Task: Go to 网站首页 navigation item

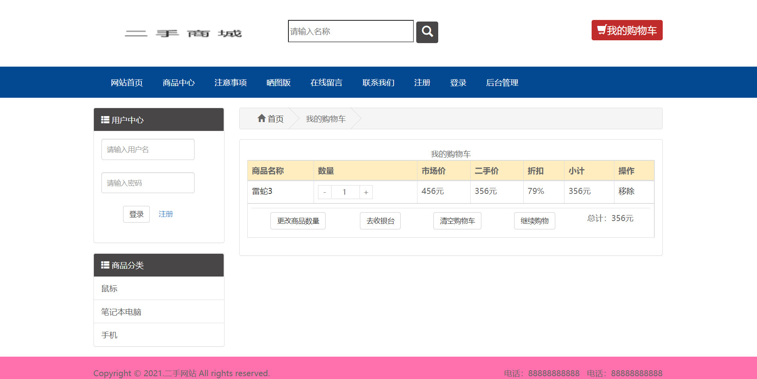Action: click(x=127, y=83)
